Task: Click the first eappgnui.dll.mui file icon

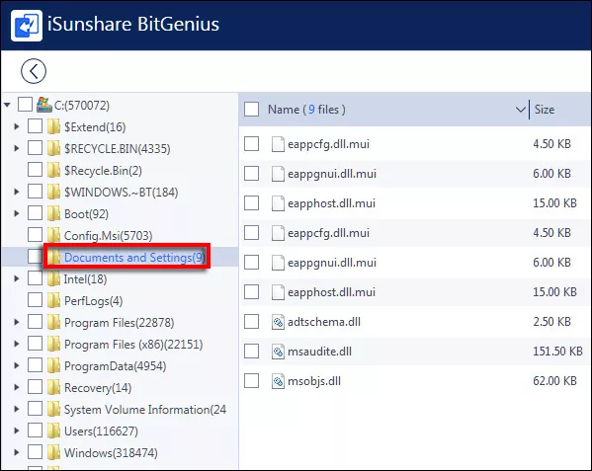Action: coord(278,174)
